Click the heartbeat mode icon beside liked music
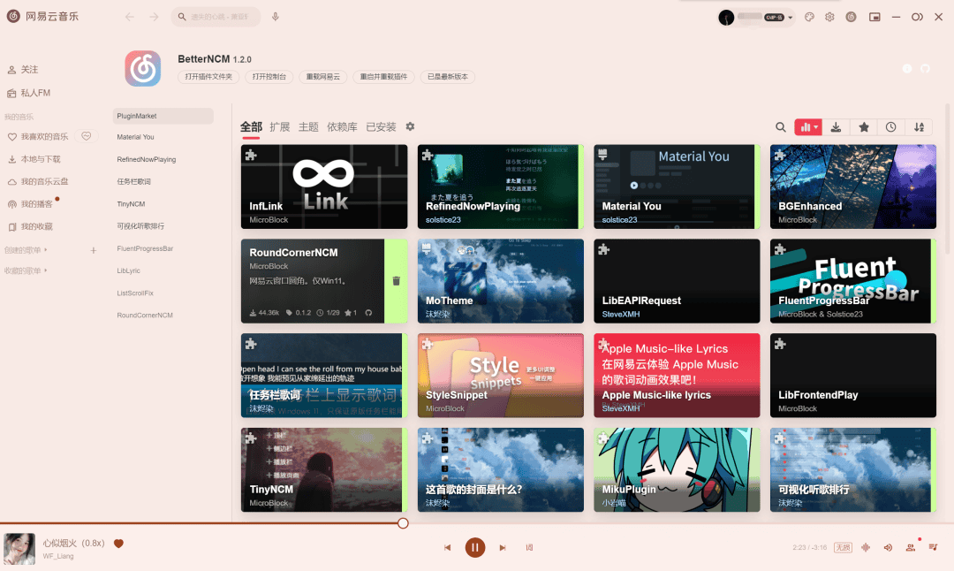This screenshot has width=954, height=571. point(87,136)
